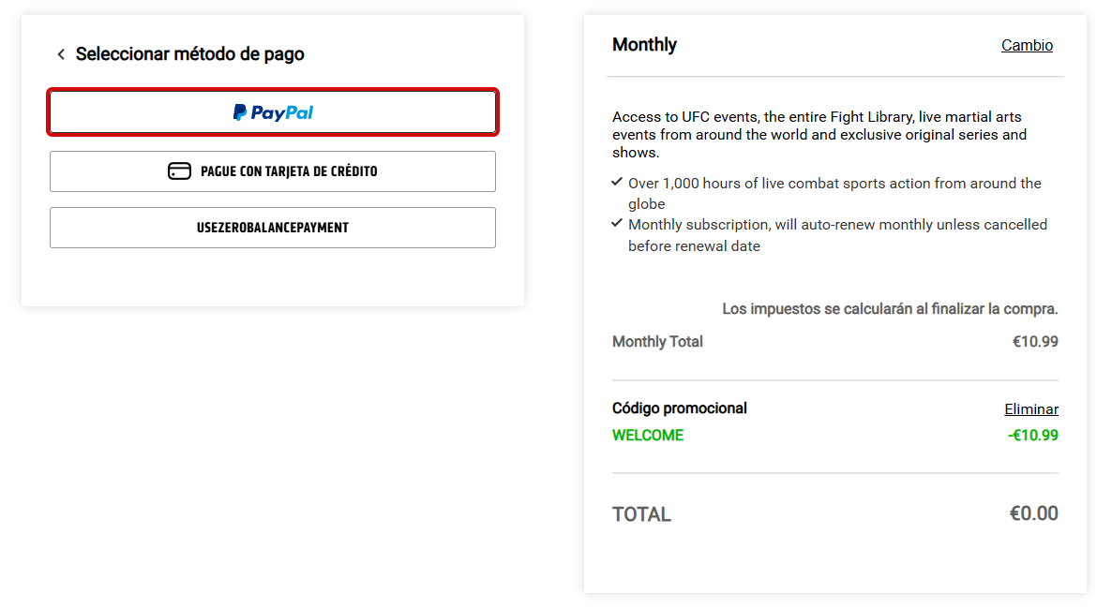Image resolution: width=1112 pixels, height=608 pixels.
Task: Click the "Los impuestos se calcularán" tax notice
Action: (890, 308)
